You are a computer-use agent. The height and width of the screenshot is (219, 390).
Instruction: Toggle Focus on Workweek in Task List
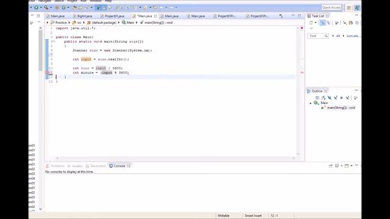337,23
